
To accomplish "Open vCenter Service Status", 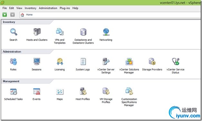I will 175,61.
